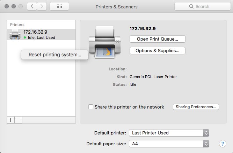This screenshot has height=153, width=233.
Task: Click the green idle status dot
Action: [x=25, y=37]
